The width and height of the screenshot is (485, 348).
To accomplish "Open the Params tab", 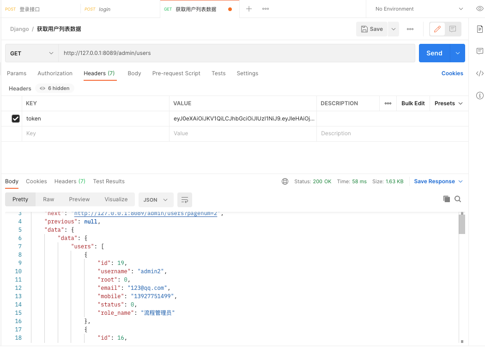I will coord(17,73).
